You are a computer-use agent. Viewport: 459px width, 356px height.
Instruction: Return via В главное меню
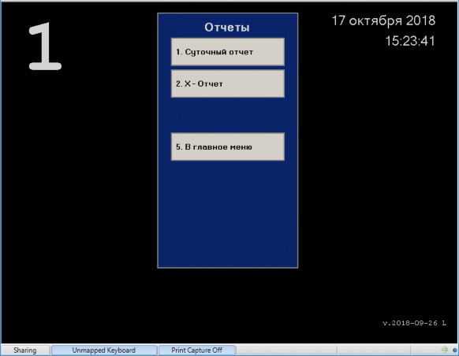click(x=227, y=146)
